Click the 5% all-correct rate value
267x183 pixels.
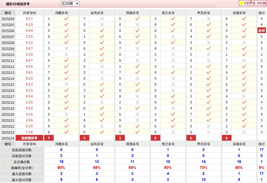262,168
